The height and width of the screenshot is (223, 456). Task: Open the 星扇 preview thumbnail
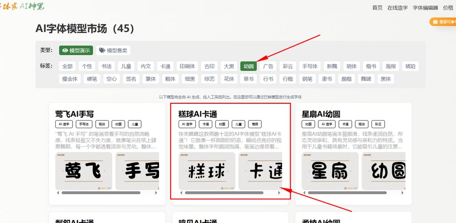(x=330, y=171)
